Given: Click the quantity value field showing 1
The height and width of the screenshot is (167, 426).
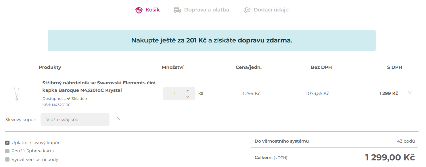Looking at the screenshot, I should click(175, 93).
